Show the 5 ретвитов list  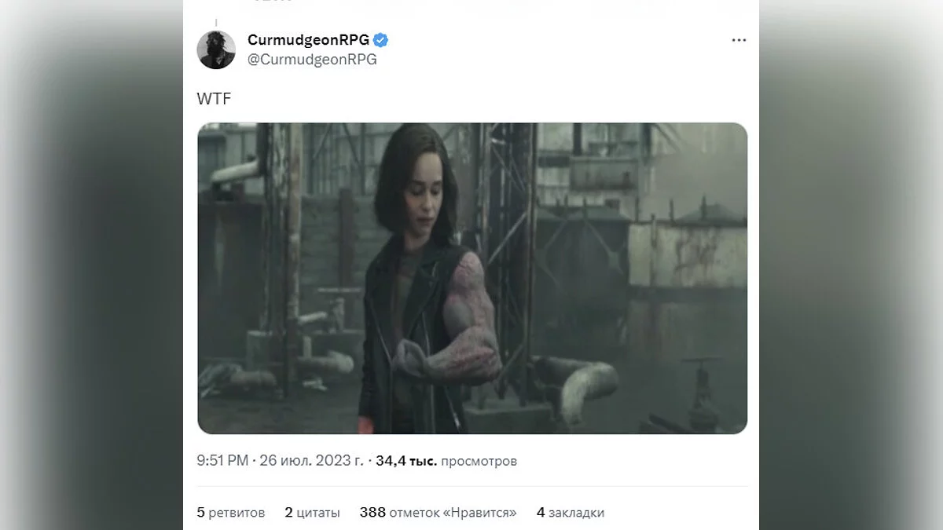(231, 512)
